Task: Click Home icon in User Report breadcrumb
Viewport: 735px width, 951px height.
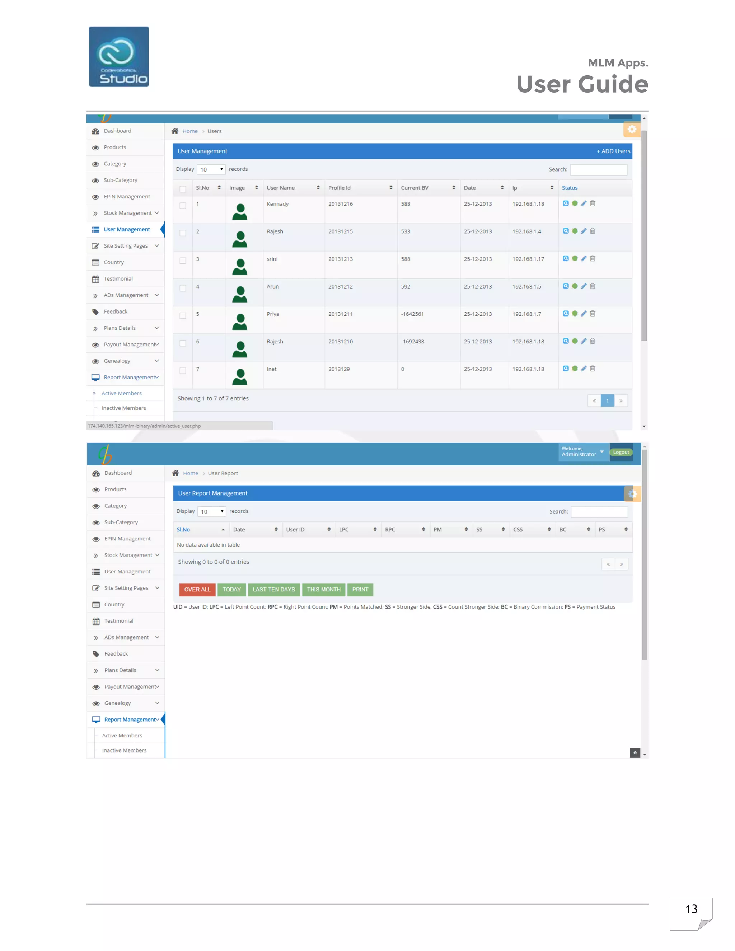Action: (x=175, y=473)
